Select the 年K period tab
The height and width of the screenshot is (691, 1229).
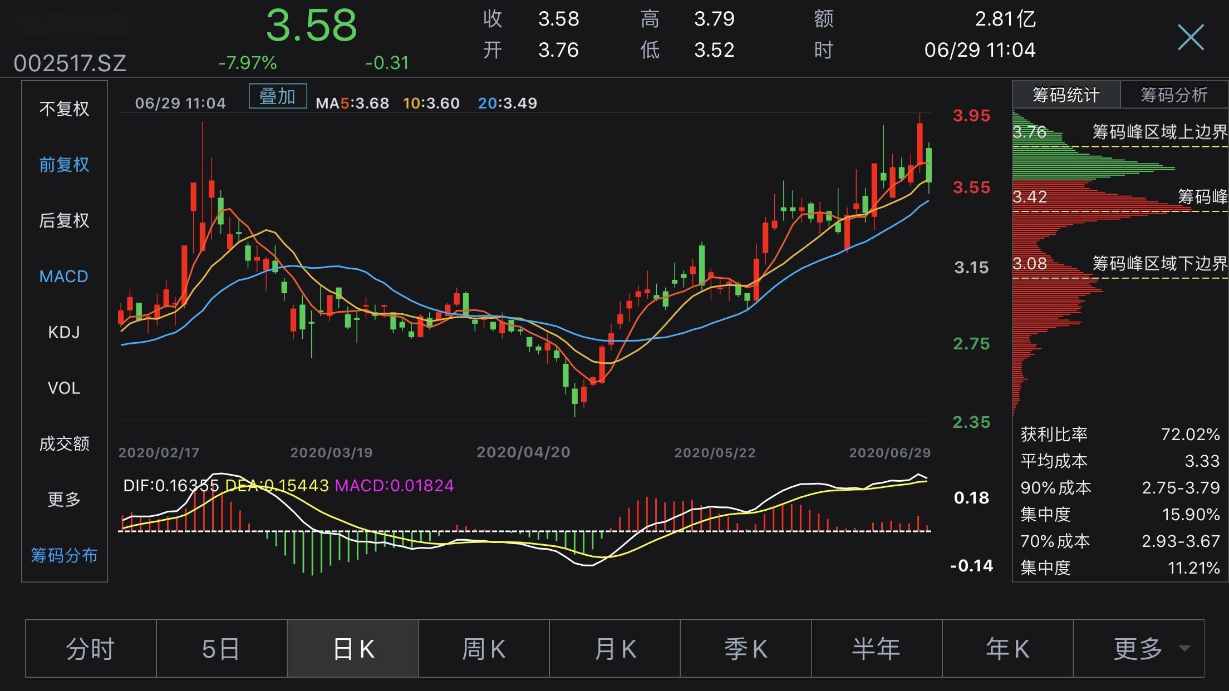click(1007, 649)
